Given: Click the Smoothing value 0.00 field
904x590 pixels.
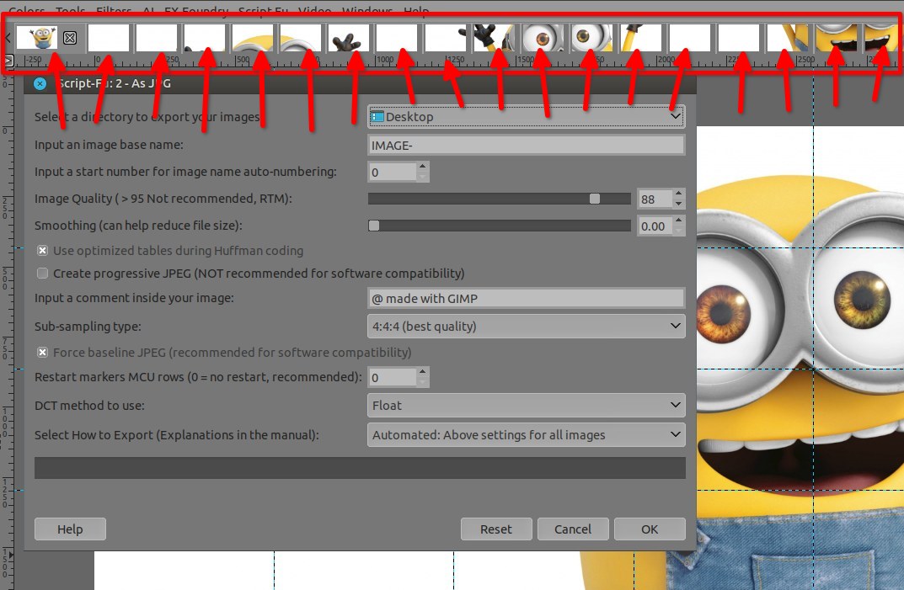Looking at the screenshot, I should coord(655,226).
